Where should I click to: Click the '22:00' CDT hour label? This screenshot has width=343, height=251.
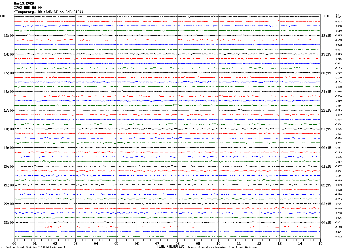tap(9, 204)
